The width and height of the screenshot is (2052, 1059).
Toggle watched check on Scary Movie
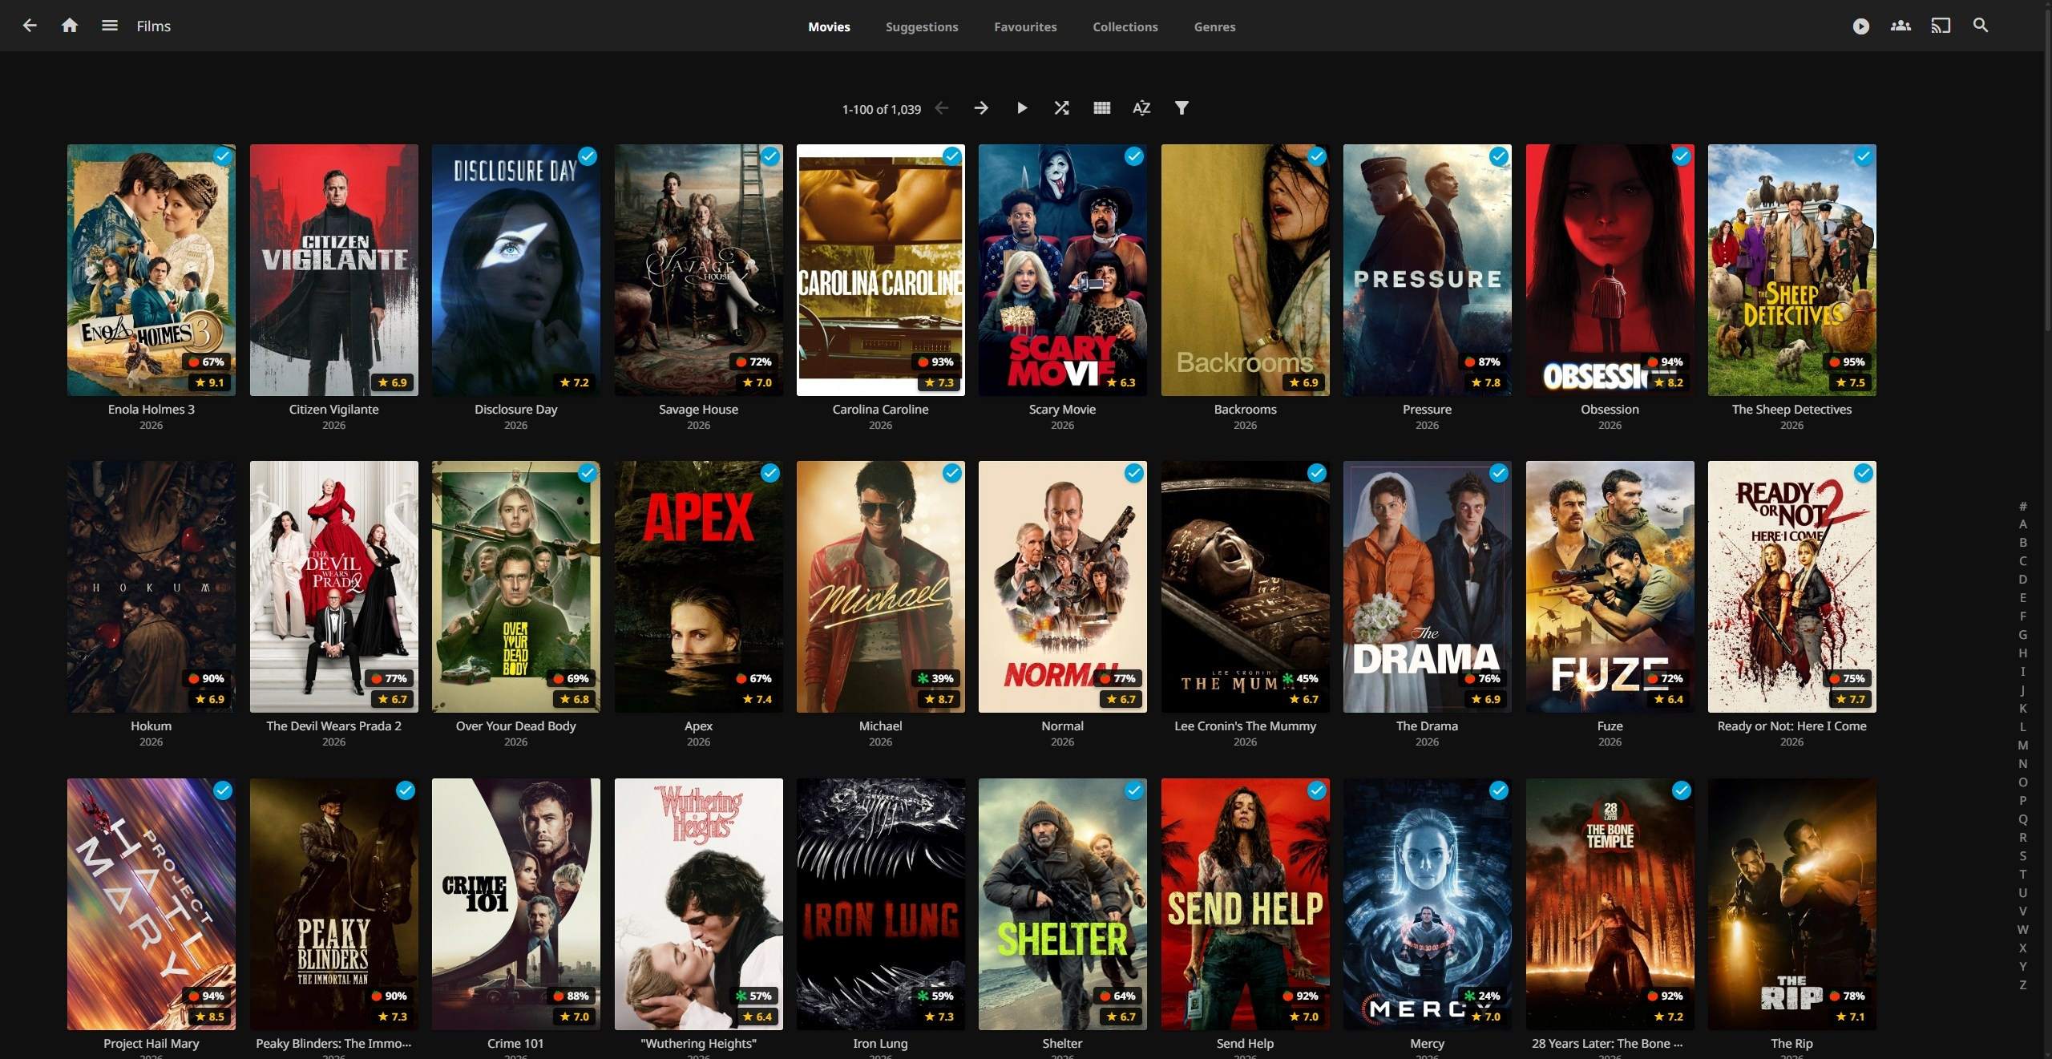(x=1134, y=157)
